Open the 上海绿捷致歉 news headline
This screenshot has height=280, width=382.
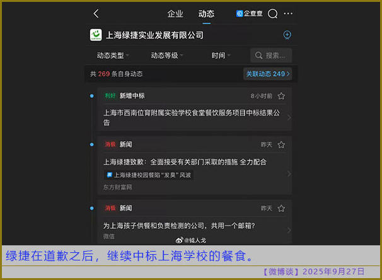[185, 161]
